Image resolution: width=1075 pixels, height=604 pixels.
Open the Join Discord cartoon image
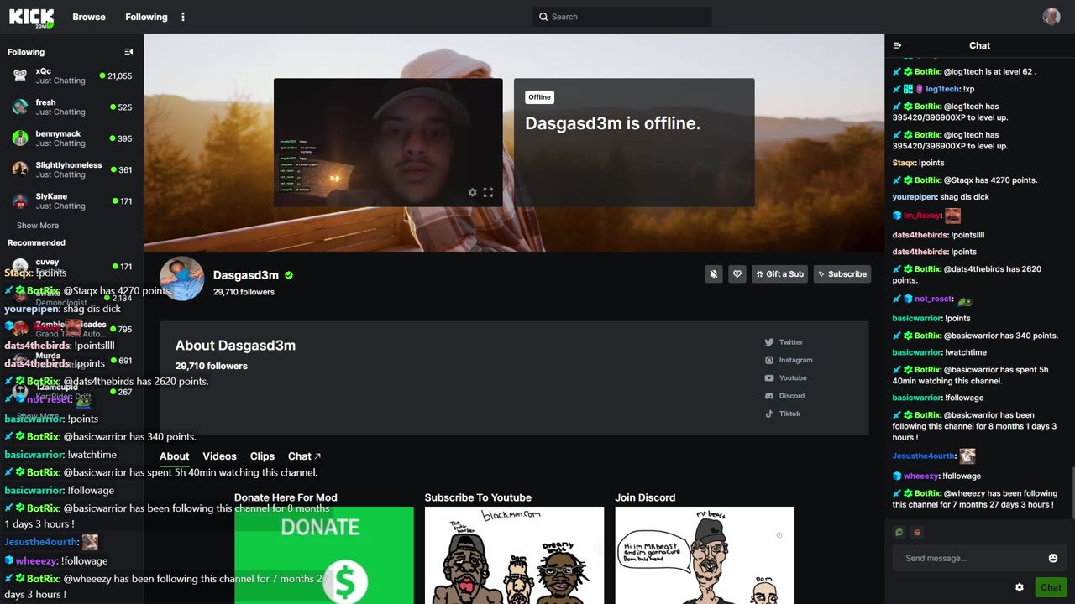pos(705,555)
